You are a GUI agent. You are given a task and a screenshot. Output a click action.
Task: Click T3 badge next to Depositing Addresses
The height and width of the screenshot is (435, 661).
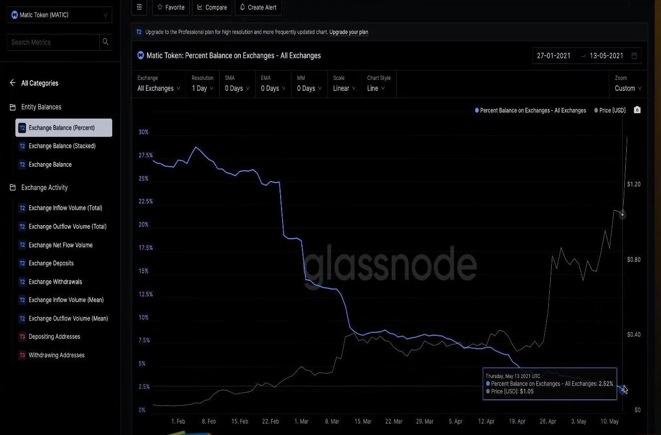pos(22,337)
